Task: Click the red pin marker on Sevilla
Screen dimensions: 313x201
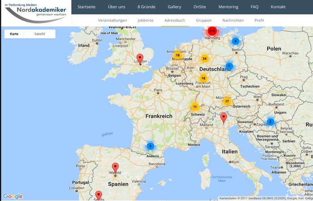Action: [x=98, y=196]
